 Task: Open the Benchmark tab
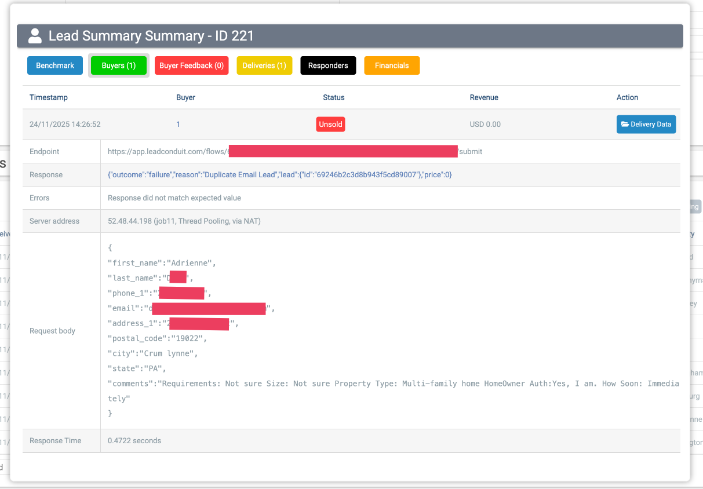[55, 65]
